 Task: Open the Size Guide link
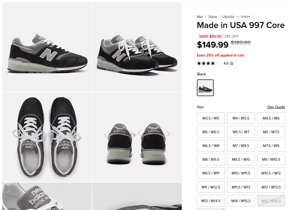pos(276,107)
